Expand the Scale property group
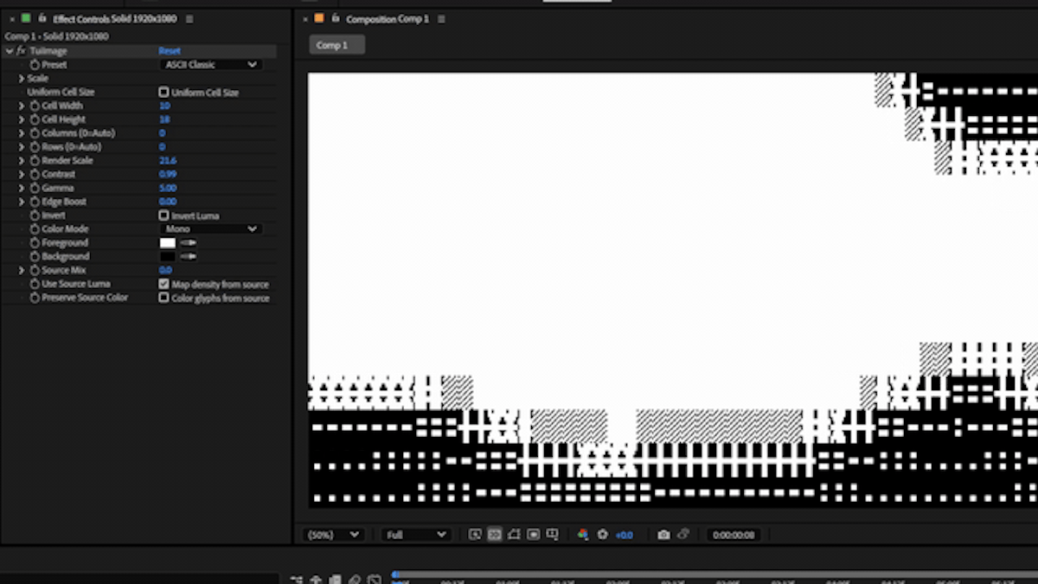Viewport: 1038px width, 584px height. 22,78
